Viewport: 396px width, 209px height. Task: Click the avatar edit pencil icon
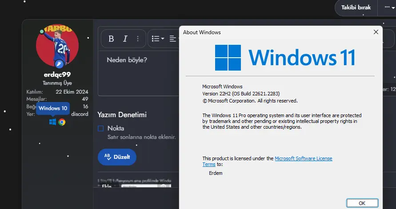coord(59,64)
